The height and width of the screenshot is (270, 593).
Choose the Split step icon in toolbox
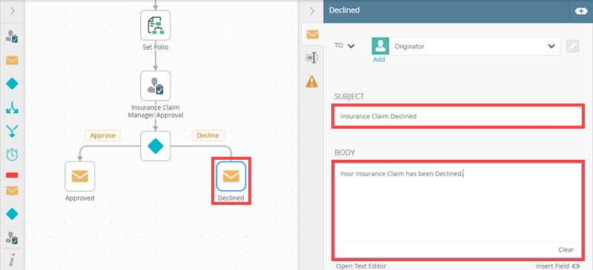tap(12, 108)
